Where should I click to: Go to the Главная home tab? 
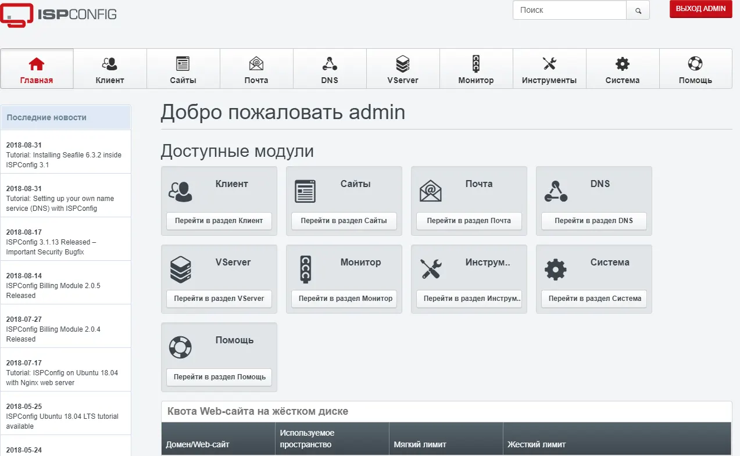[37, 69]
